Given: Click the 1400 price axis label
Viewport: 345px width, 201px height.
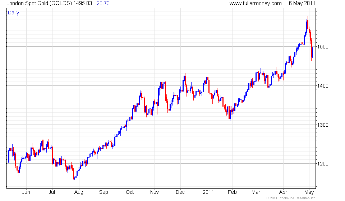Looking at the screenshot, I should (x=322, y=86).
